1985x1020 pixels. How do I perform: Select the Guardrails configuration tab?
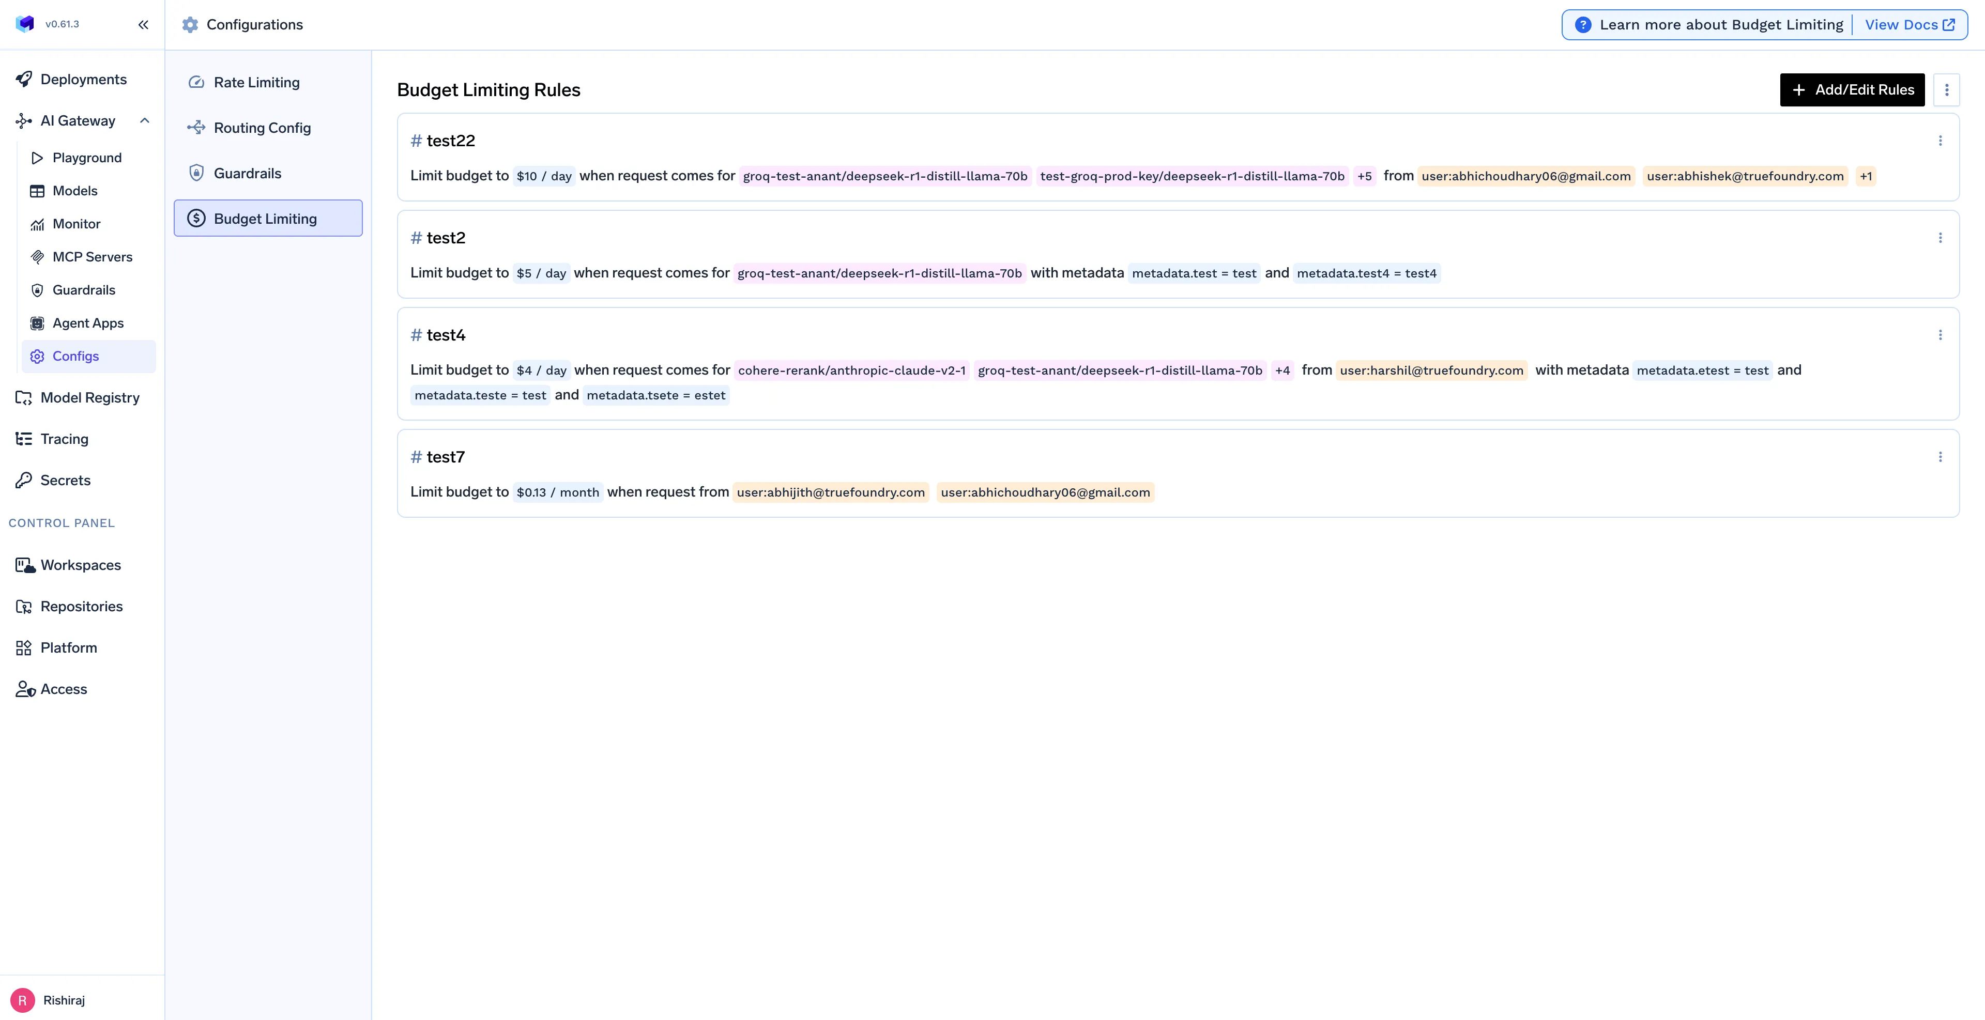coord(248,173)
